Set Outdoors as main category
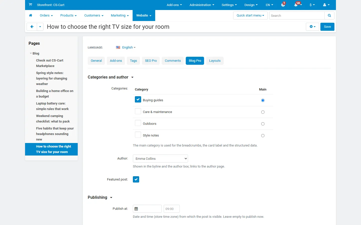The height and width of the screenshot is (225, 361). (x=263, y=124)
